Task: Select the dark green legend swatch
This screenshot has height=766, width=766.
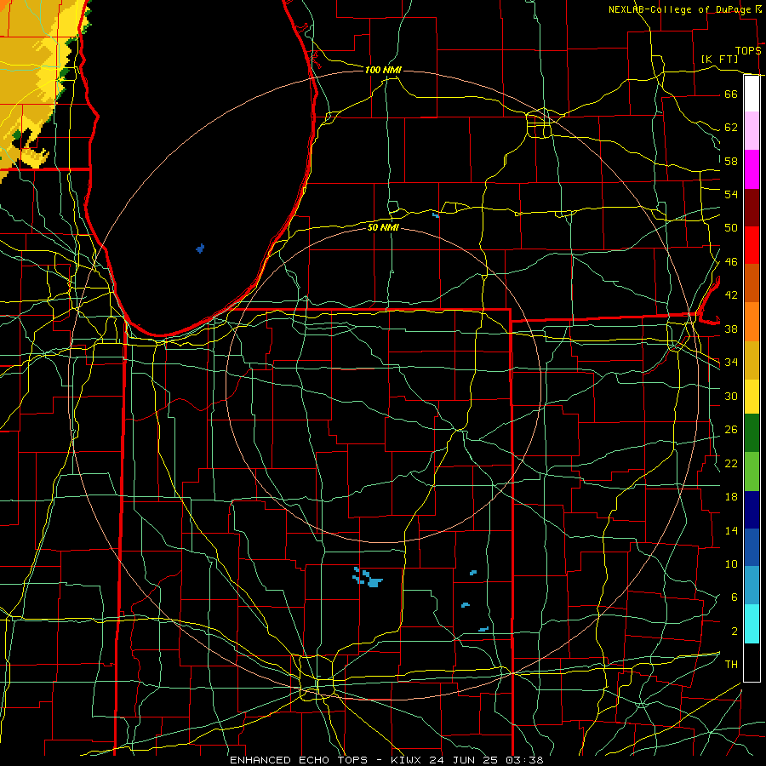Action: (x=752, y=433)
